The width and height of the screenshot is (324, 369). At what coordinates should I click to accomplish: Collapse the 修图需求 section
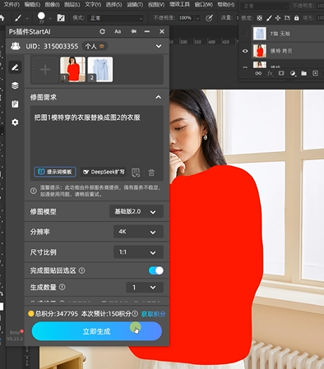point(158,97)
